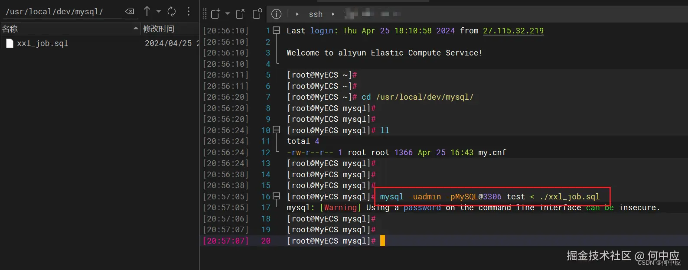The image size is (688, 270).
Task: Click the 'Welcome to aliyun Elastic Compute Service!' line
Action: 385,53
